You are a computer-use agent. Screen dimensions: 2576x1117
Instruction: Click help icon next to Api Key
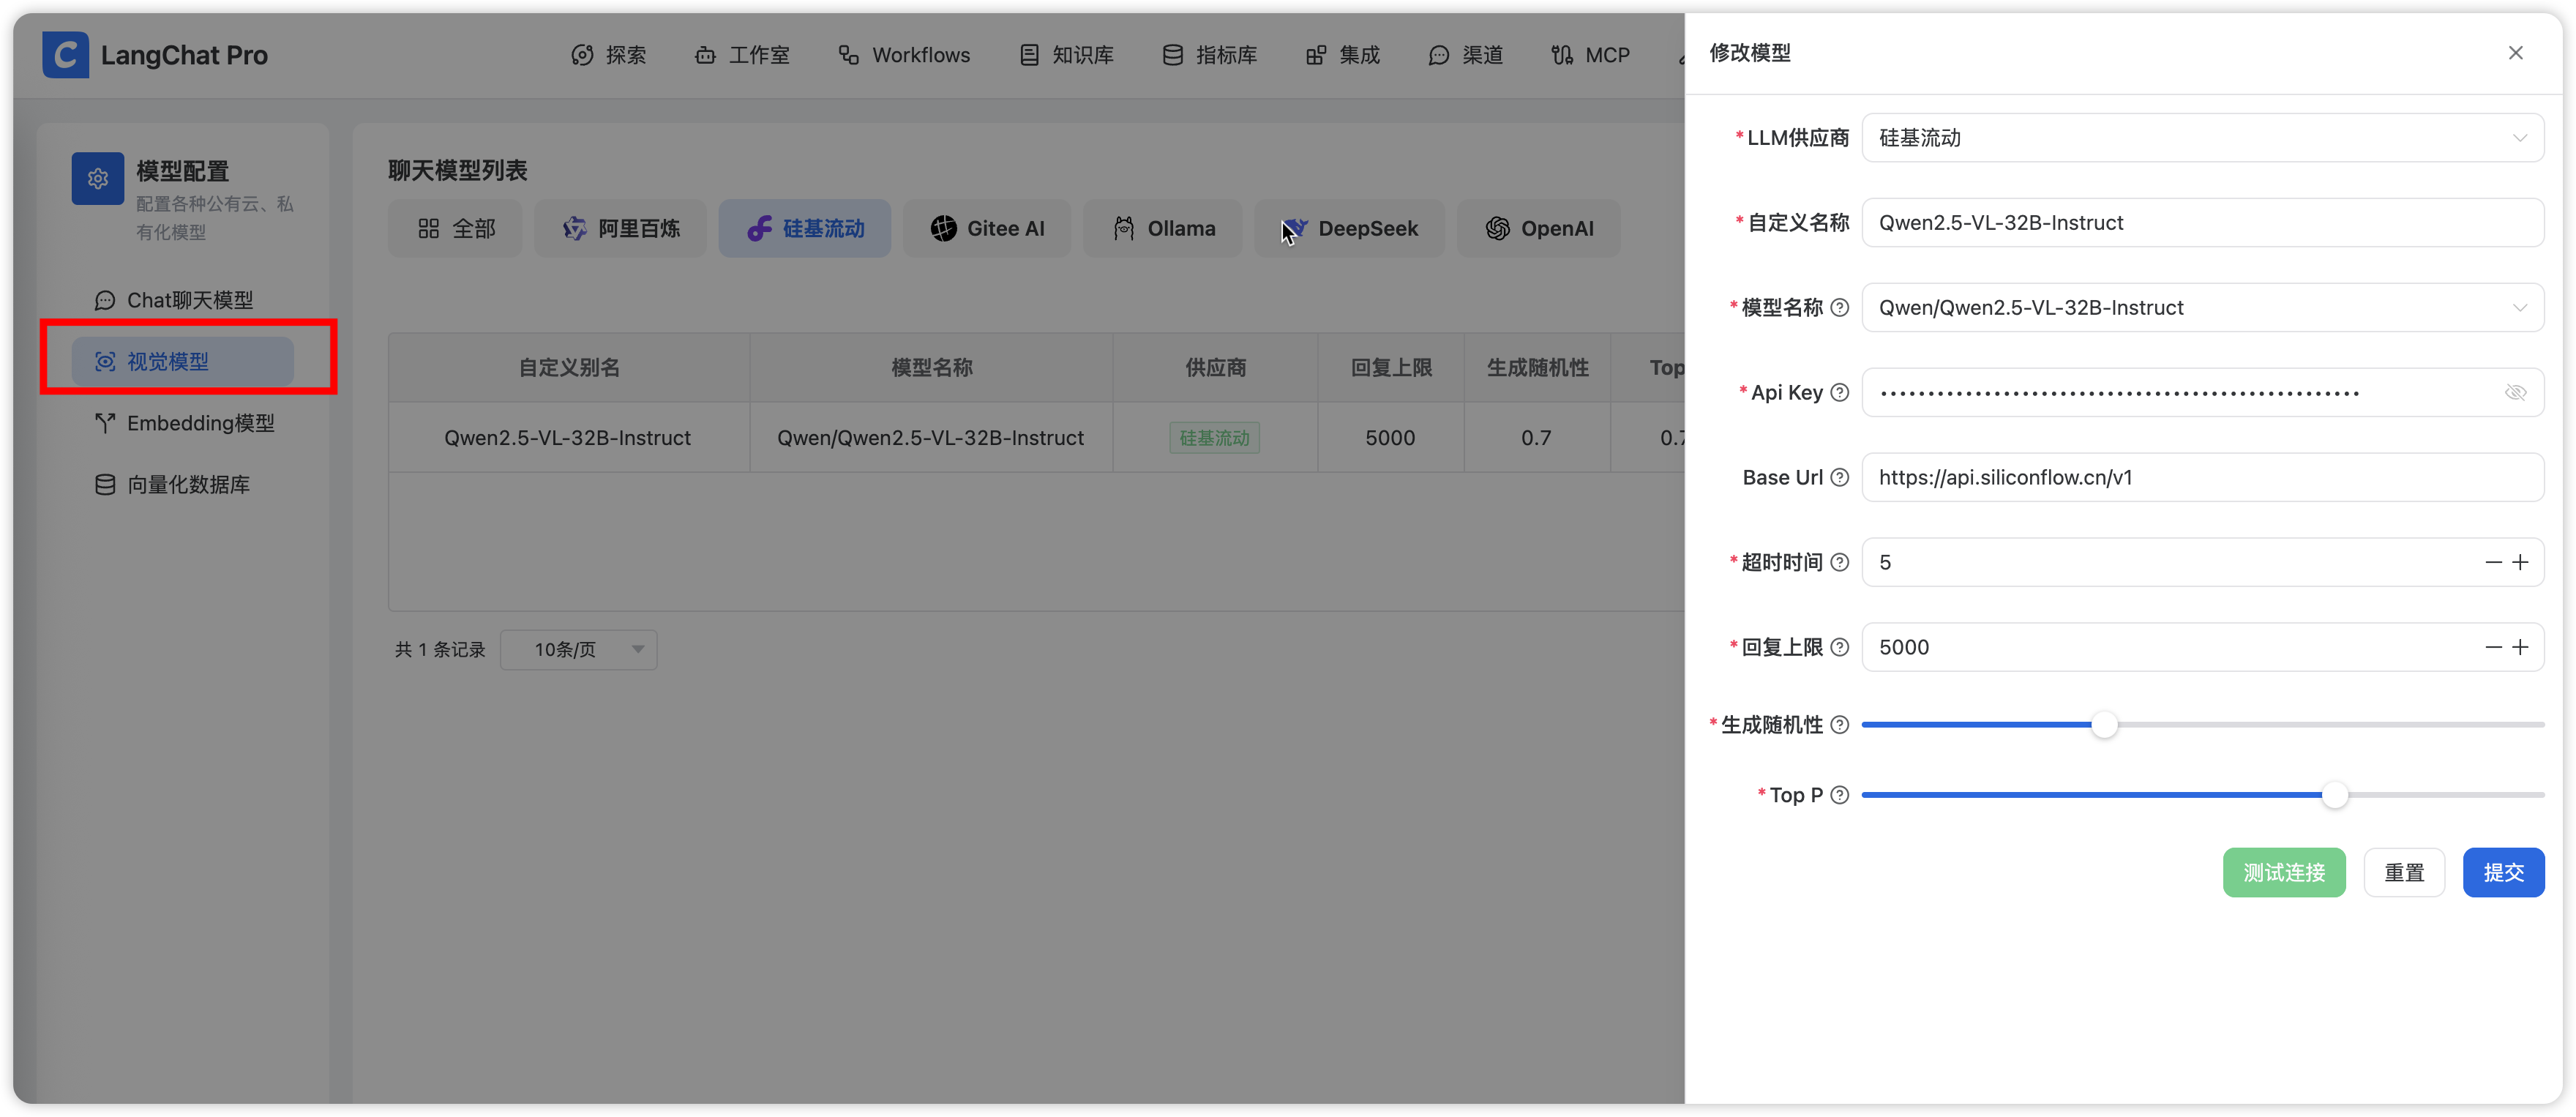1839,393
